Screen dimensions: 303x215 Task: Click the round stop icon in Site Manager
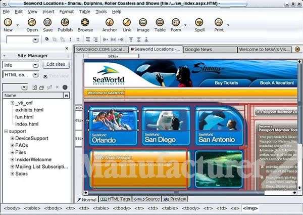pyautogui.click(x=65, y=88)
